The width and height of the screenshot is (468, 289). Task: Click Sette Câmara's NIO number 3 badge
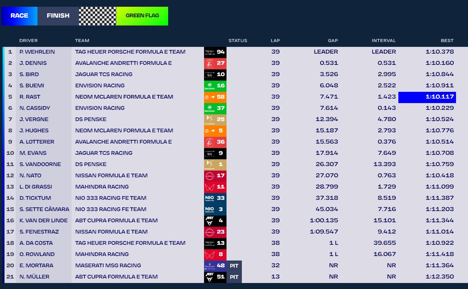pyautogui.click(x=215, y=209)
